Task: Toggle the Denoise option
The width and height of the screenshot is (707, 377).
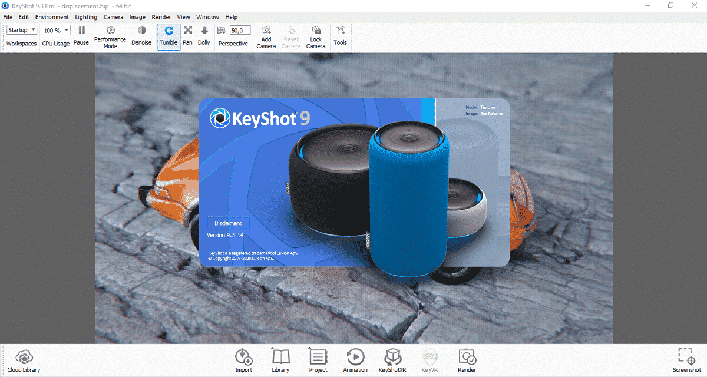Action: click(141, 35)
